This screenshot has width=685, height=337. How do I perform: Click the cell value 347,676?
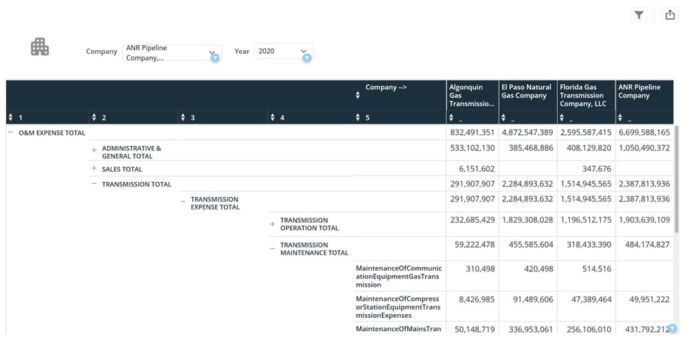click(597, 168)
